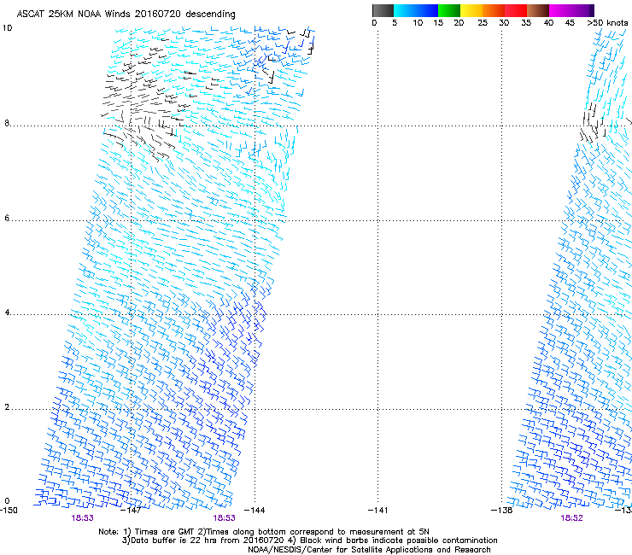The width and height of the screenshot is (632, 555).
Task: Select the '20' color scale tick label
Action: [459, 23]
